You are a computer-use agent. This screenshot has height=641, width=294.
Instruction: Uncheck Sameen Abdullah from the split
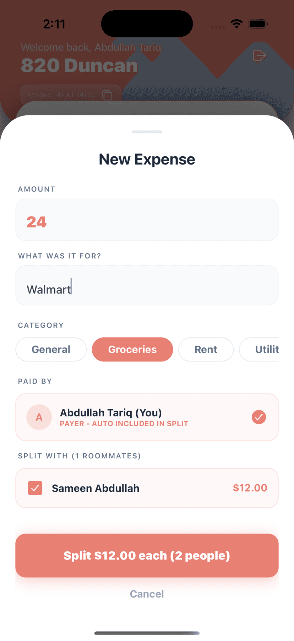coord(35,488)
